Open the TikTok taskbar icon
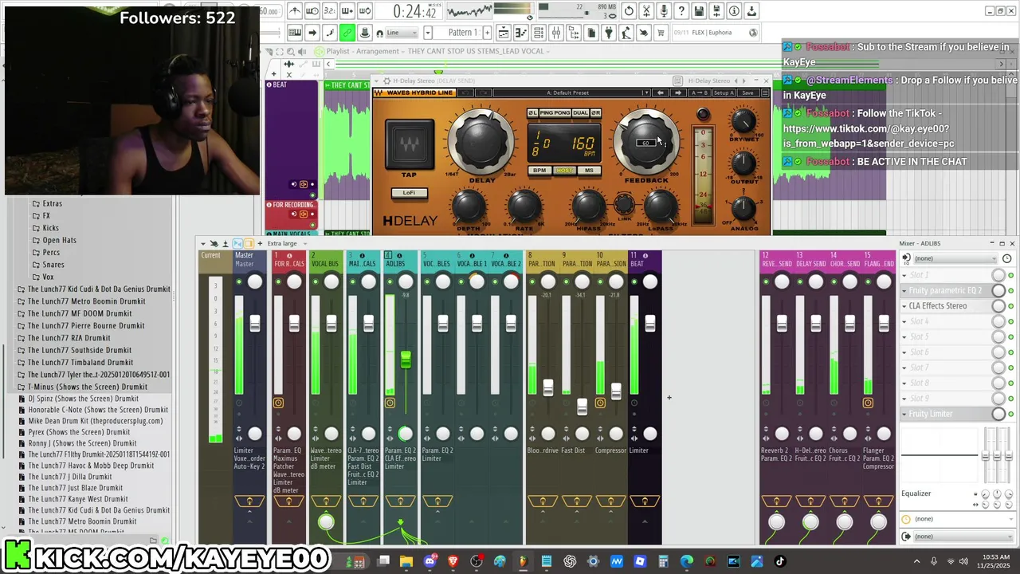 [x=780, y=561]
